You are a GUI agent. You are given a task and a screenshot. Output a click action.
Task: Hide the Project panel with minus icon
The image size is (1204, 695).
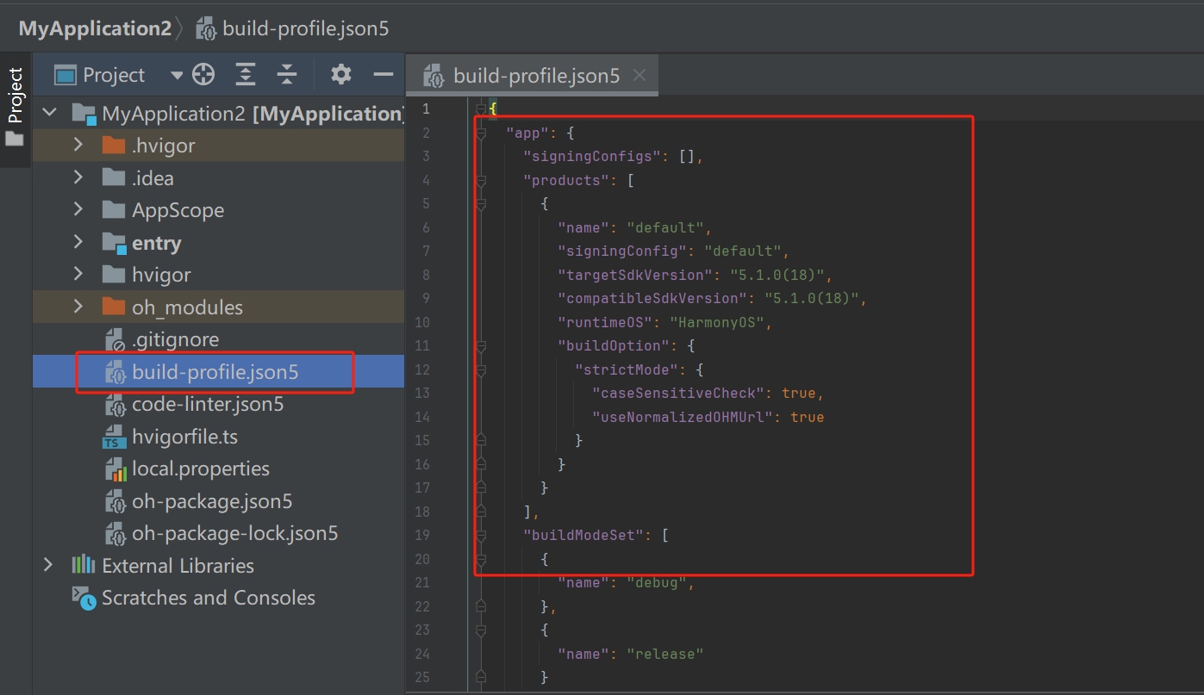click(x=384, y=75)
